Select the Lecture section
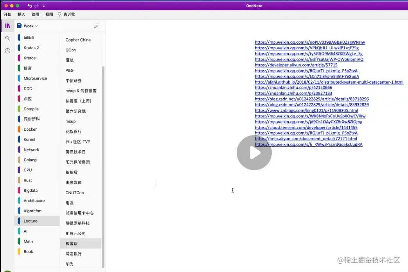The image size is (408, 272). (37, 221)
